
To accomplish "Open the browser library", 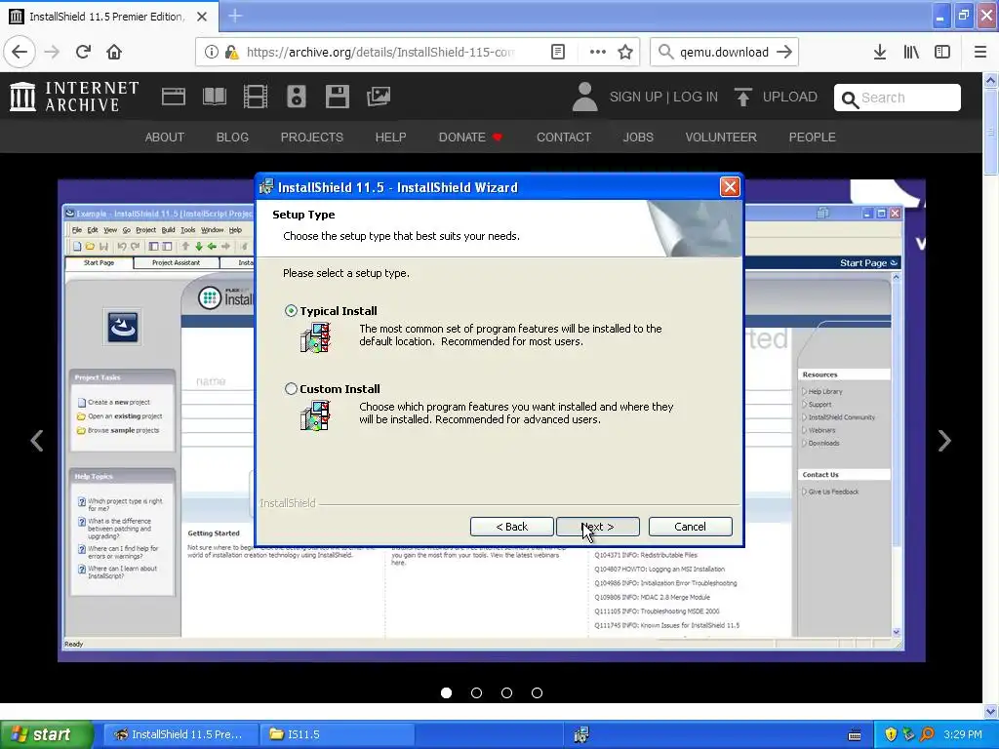I will [x=911, y=52].
